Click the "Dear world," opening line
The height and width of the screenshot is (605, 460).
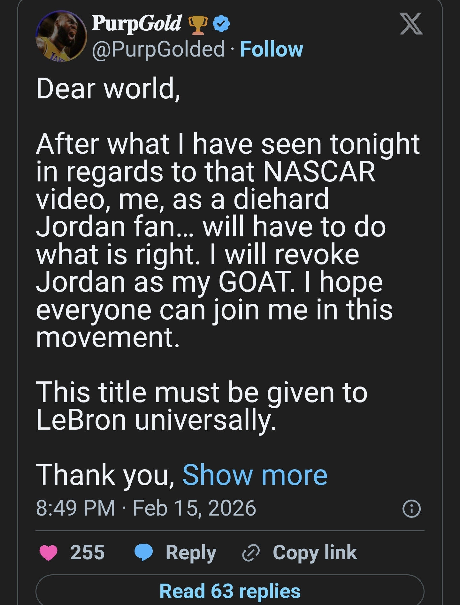tap(108, 88)
